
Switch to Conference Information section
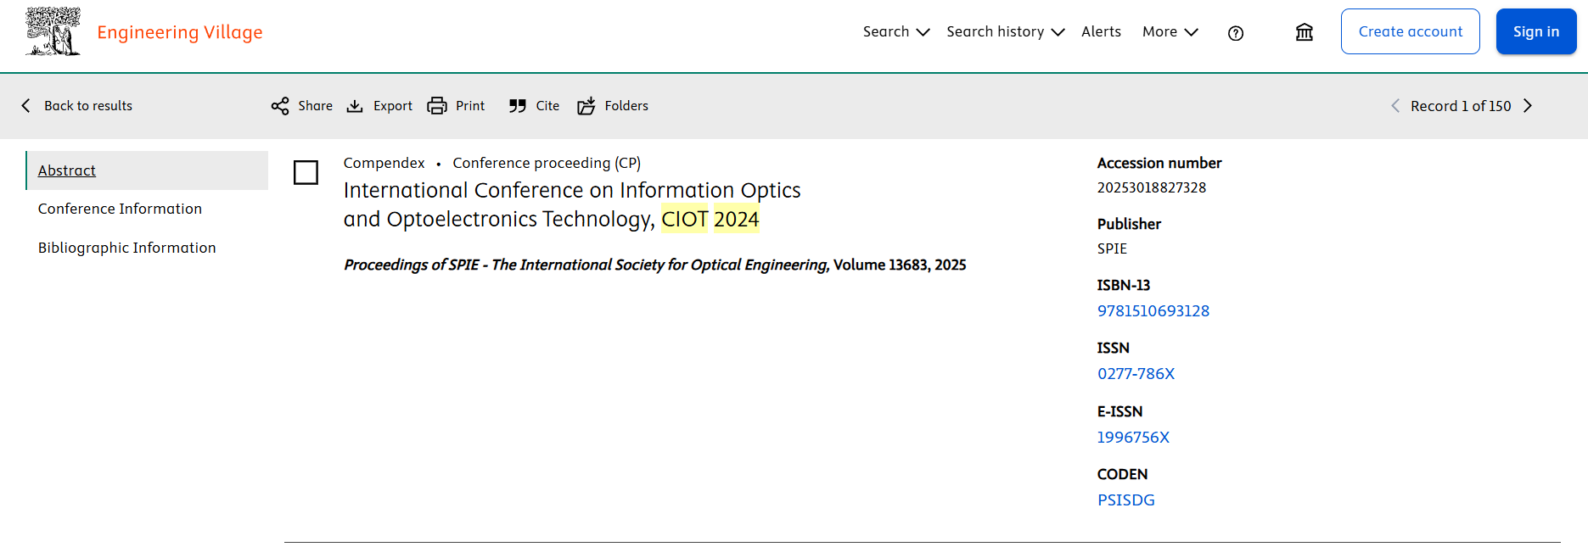coord(120,209)
